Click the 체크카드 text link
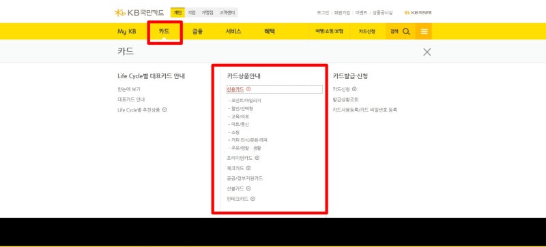Screen dimensions: 546x247 point(235,168)
